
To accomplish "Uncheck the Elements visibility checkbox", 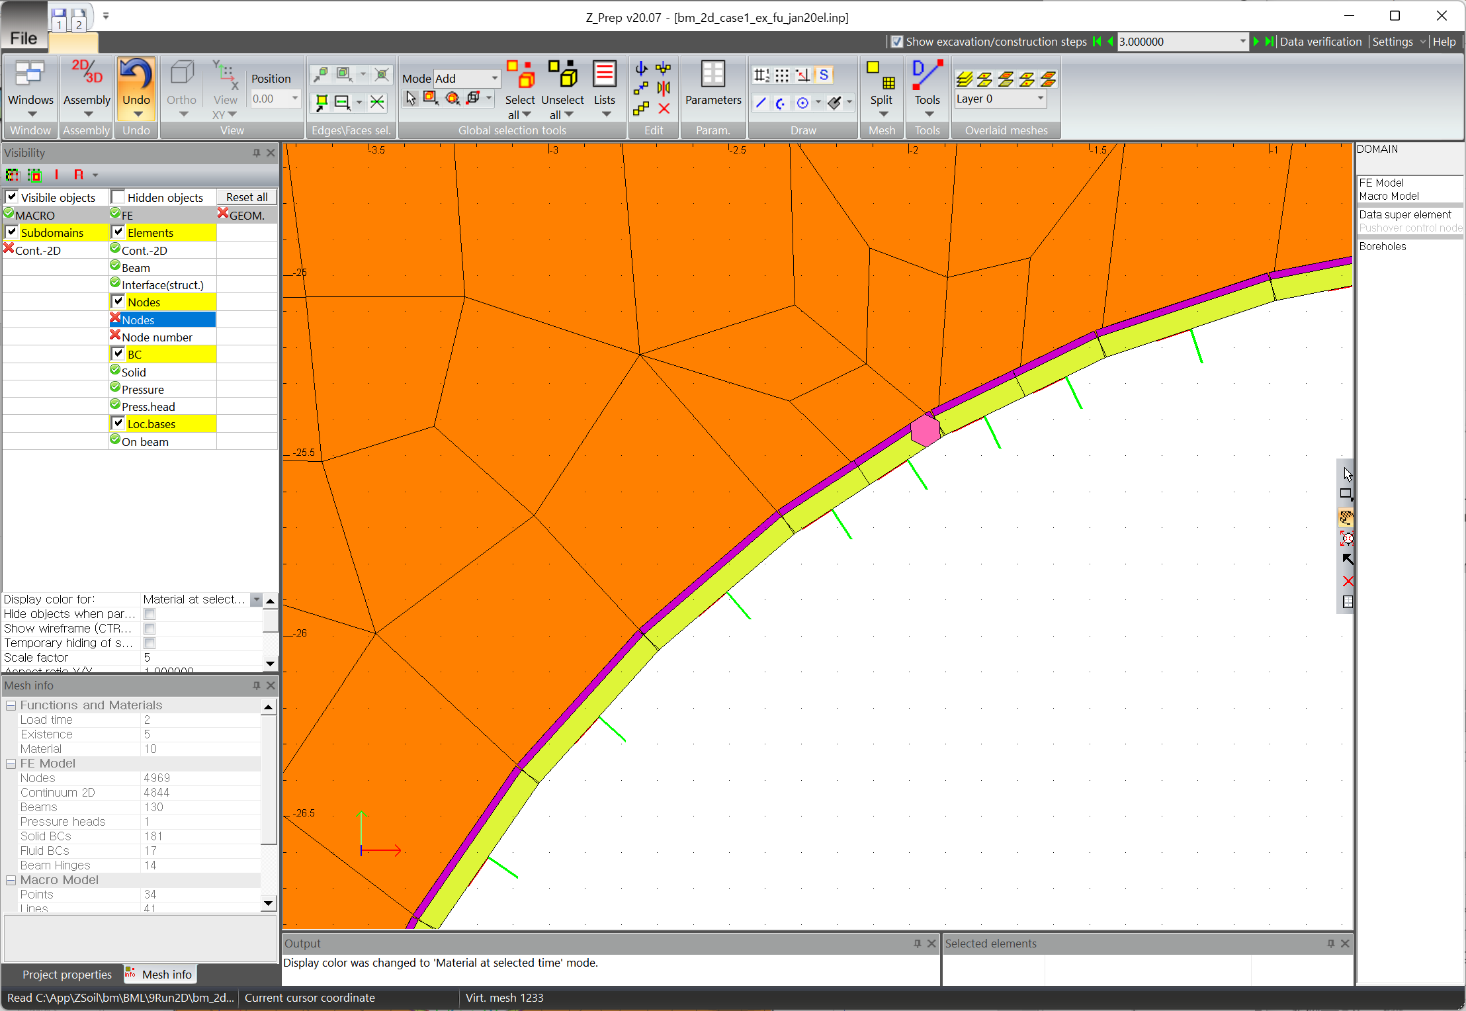I will [118, 232].
